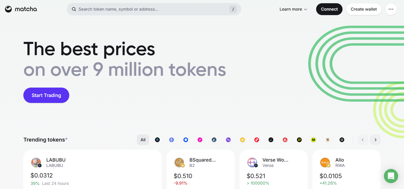Open the green chat support bubble
Screen dimensions: 404x189
pos(391,176)
